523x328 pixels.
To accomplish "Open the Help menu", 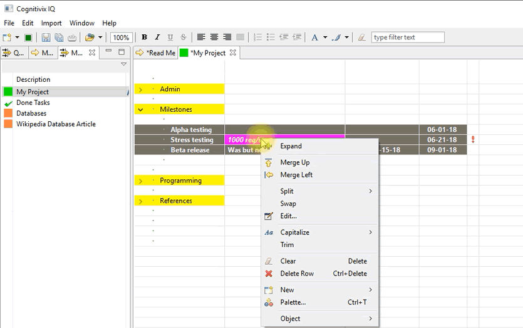I will (109, 23).
